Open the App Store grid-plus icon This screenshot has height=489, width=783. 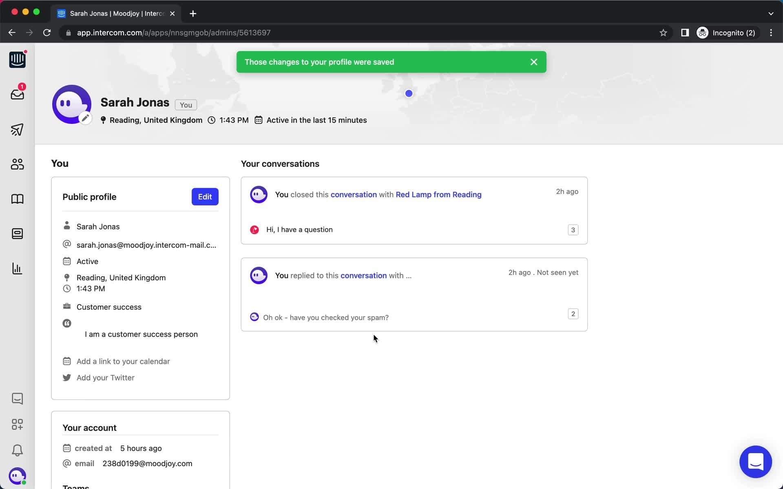(x=17, y=425)
